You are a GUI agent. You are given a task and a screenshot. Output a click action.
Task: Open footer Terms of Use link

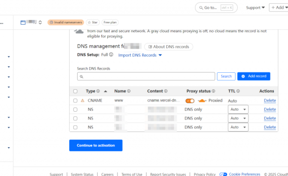132,174
